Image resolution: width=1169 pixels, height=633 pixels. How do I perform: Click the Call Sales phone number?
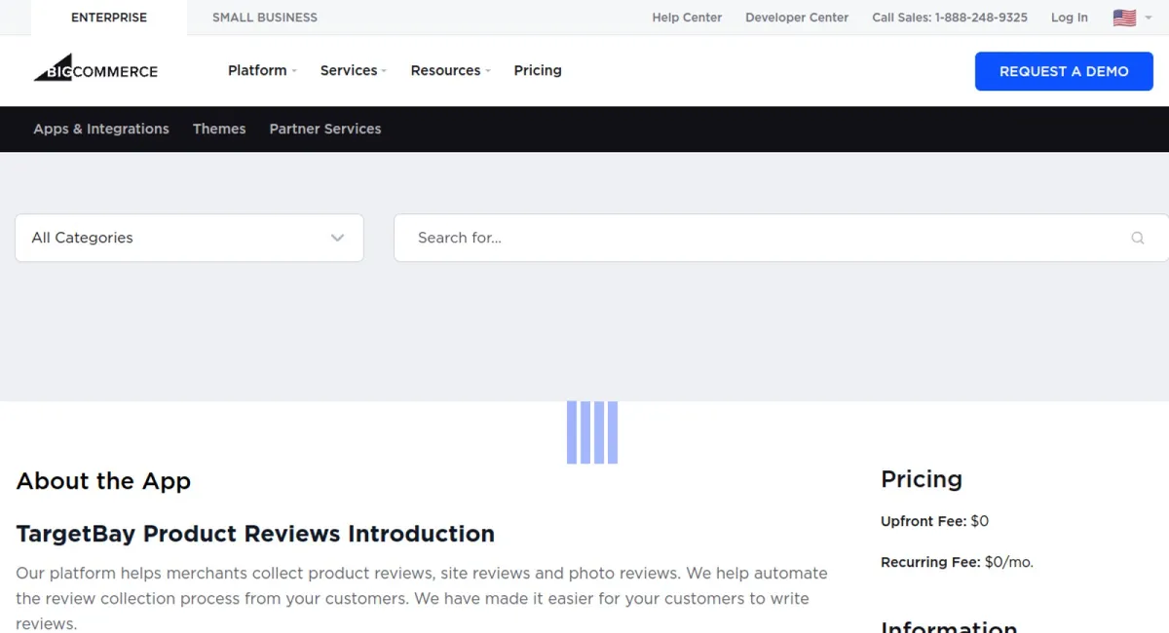pyautogui.click(x=950, y=18)
